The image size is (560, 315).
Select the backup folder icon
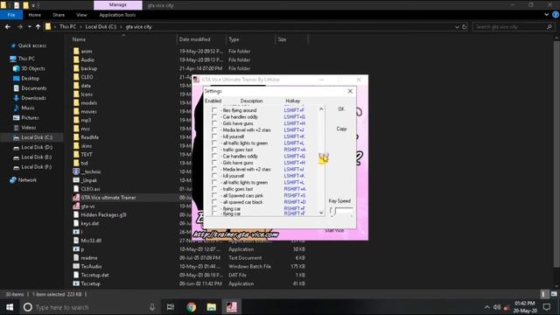coord(76,68)
